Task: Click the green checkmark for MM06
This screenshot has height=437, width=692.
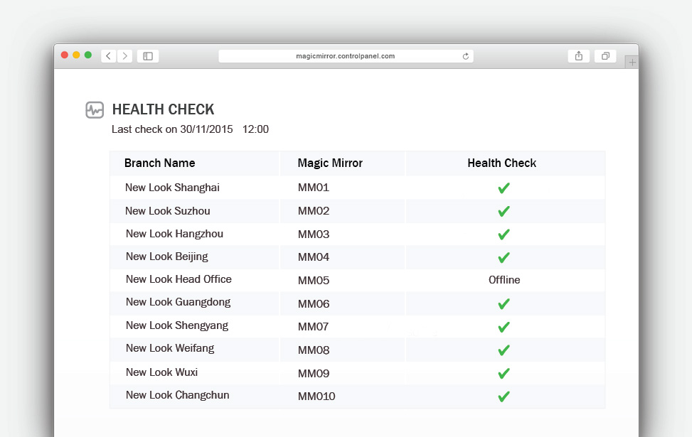Action: pyautogui.click(x=504, y=304)
